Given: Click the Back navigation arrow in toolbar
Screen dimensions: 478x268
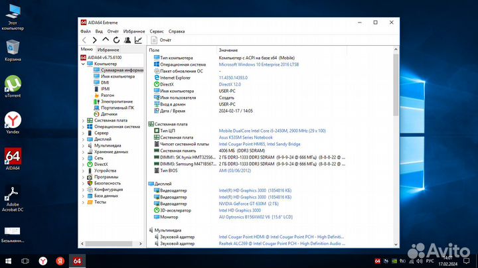Looking at the screenshot, I should [x=84, y=40].
